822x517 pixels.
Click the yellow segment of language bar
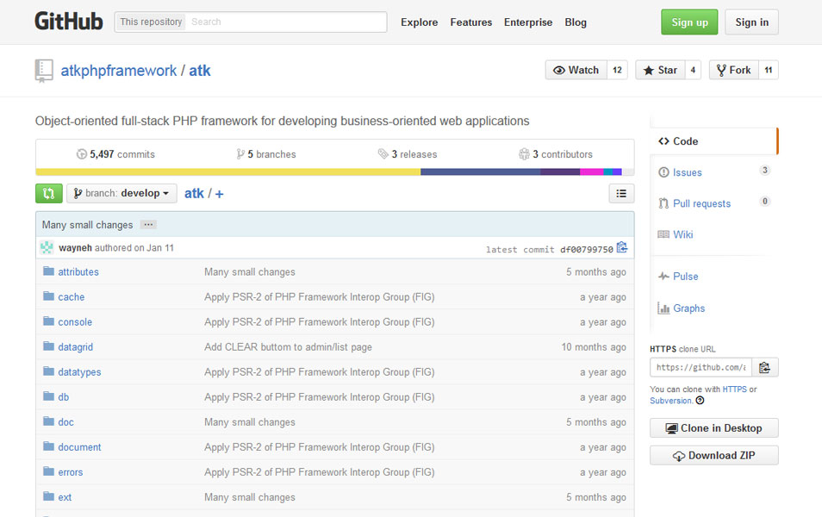[x=228, y=172]
